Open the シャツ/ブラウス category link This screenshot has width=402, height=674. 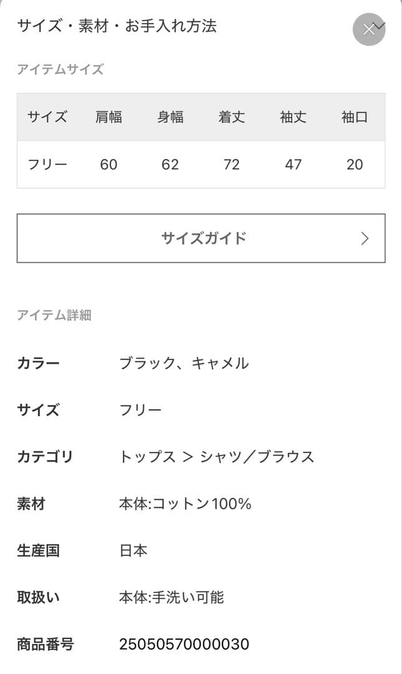click(257, 457)
